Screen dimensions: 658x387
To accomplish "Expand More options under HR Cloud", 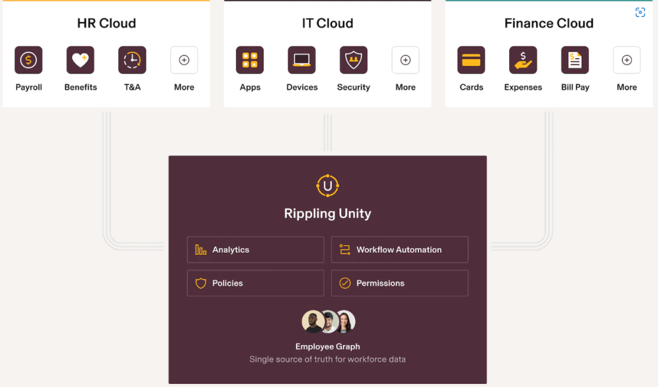I will (184, 60).
